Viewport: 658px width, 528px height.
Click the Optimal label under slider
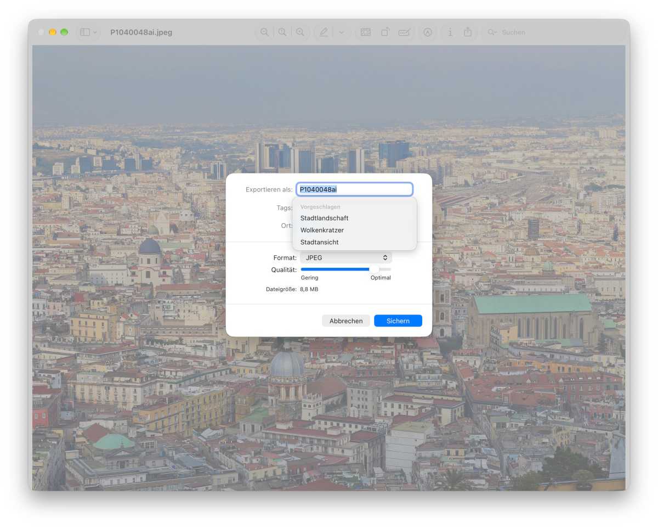(x=381, y=278)
